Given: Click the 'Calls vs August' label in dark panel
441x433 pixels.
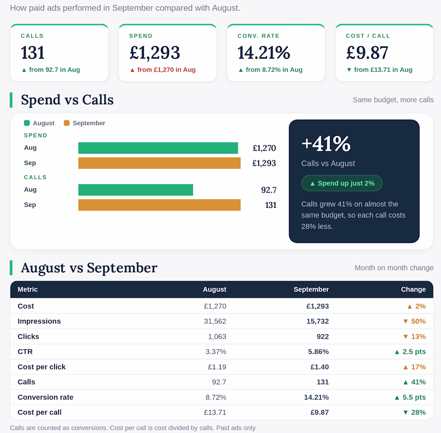Looking at the screenshot, I should click(x=328, y=164).
